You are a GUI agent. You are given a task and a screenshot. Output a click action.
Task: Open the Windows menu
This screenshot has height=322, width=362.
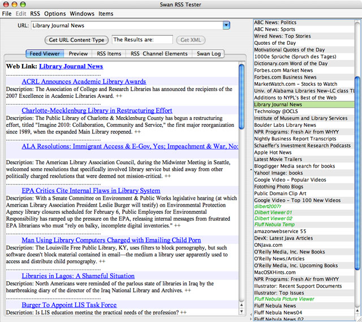click(x=82, y=13)
